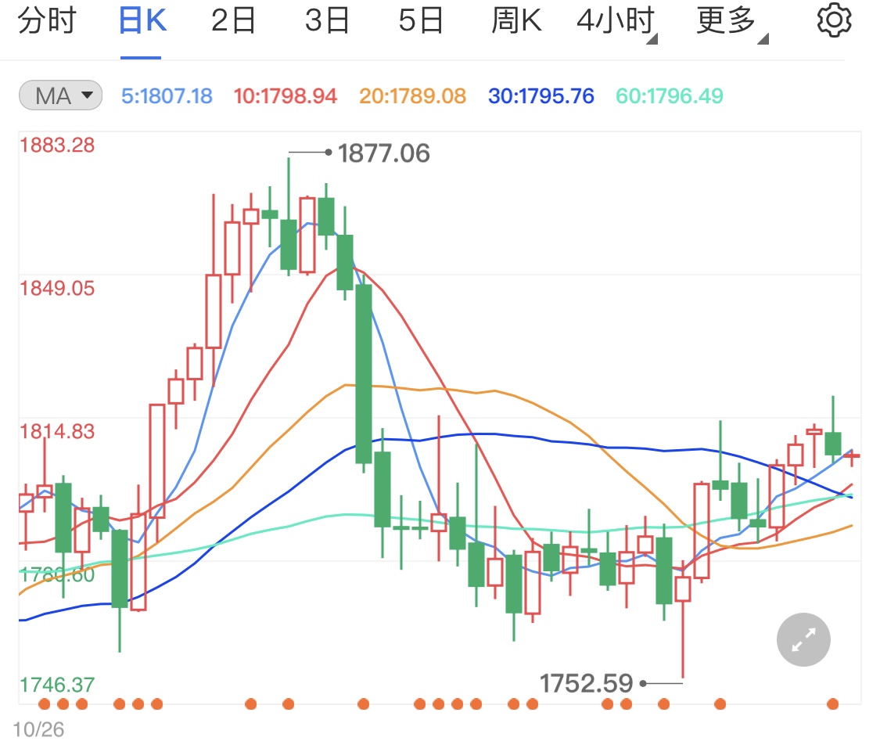Open the MA indicator dropdown
The image size is (880, 752).
point(60,94)
